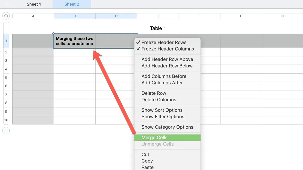Switch to Sheet 1 tab
Screen dimensions: 303x170
[x=34, y=4]
